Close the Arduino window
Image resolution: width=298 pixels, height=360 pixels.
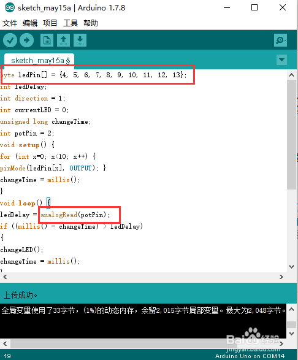(x=283, y=7)
